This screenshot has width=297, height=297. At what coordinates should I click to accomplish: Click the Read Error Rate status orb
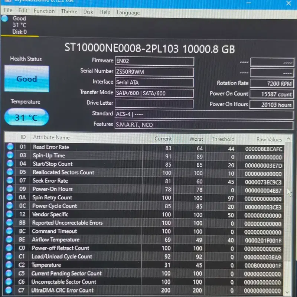(x=10, y=147)
